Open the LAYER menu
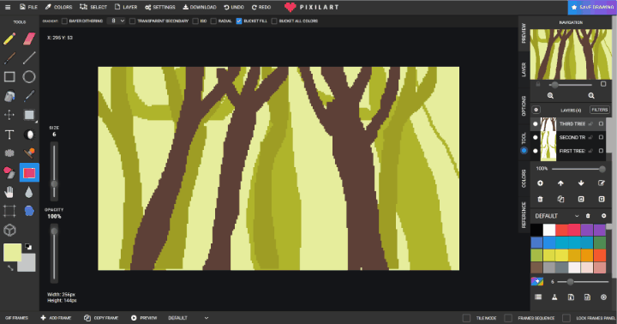The image size is (617, 324). [126, 7]
